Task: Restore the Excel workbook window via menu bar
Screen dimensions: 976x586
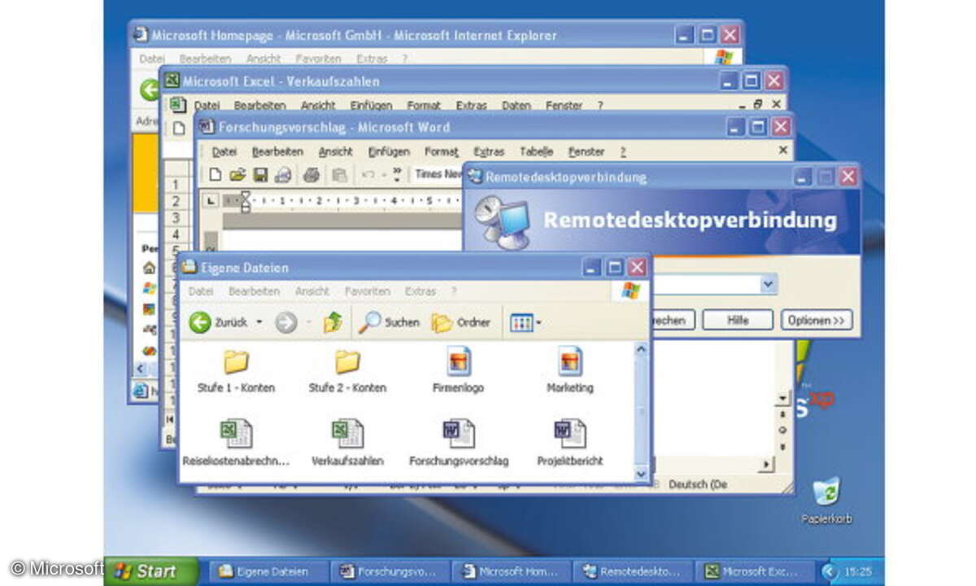Action: (757, 104)
